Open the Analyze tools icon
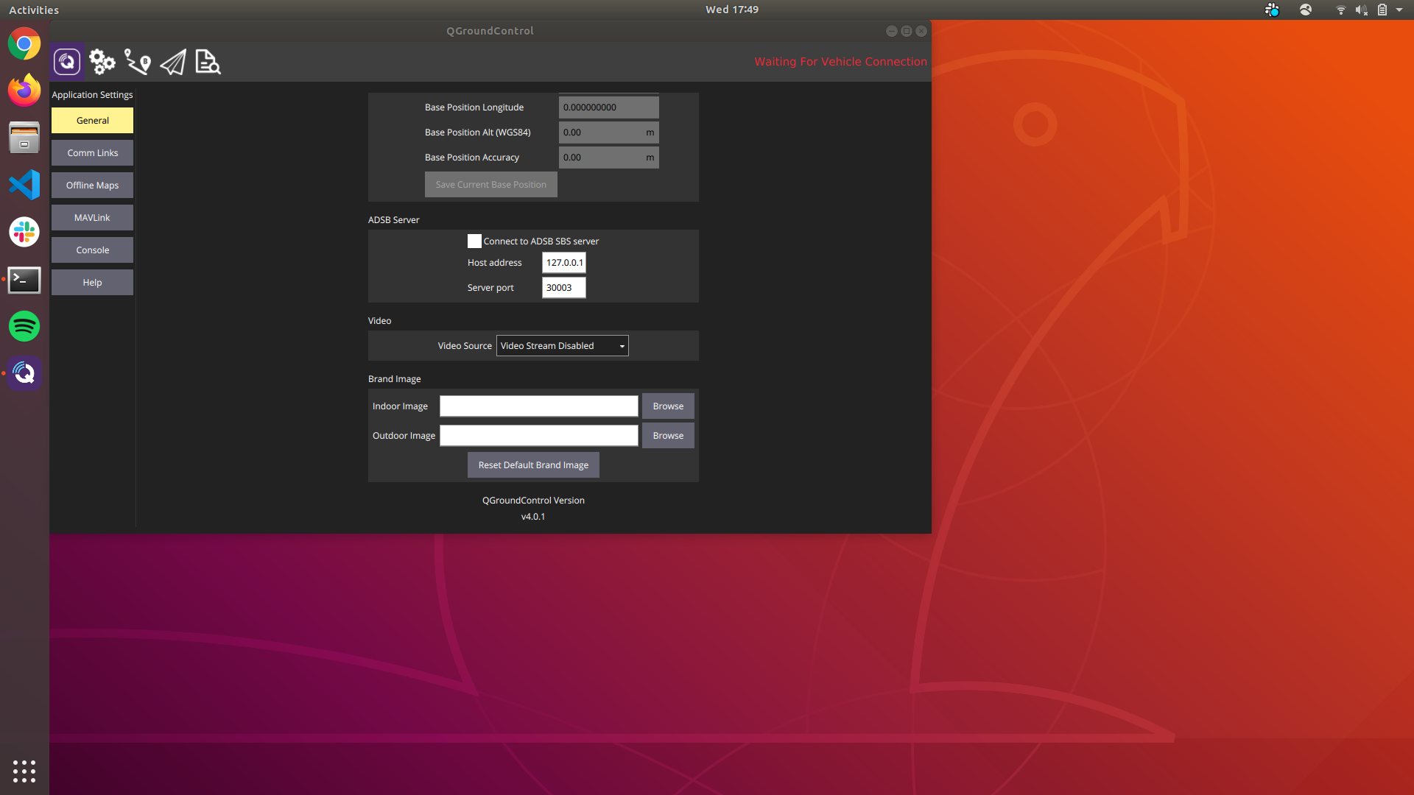The width and height of the screenshot is (1414, 795). (207, 62)
